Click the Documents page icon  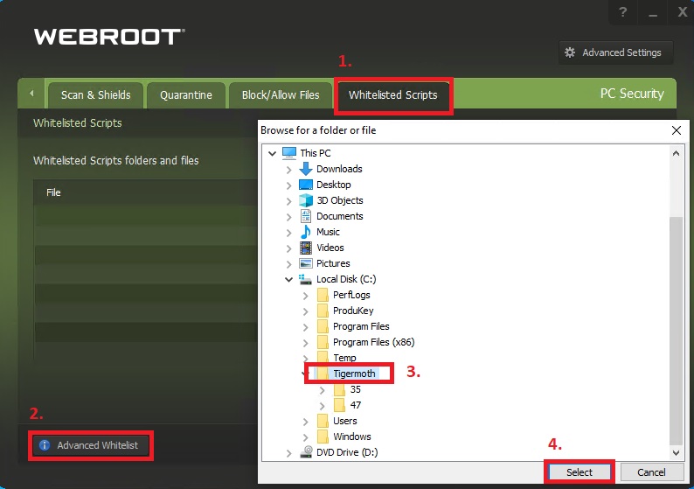[x=306, y=216]
